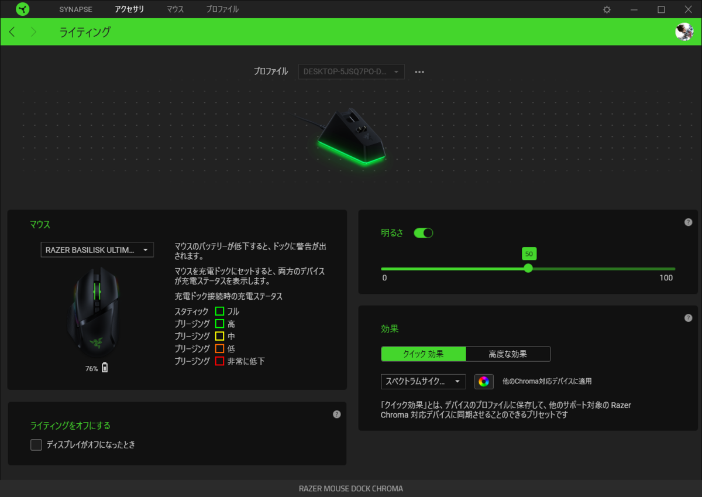Click the mouse battery icon
The width and height of the screenshot is (702, 497).
click(105, 368)
